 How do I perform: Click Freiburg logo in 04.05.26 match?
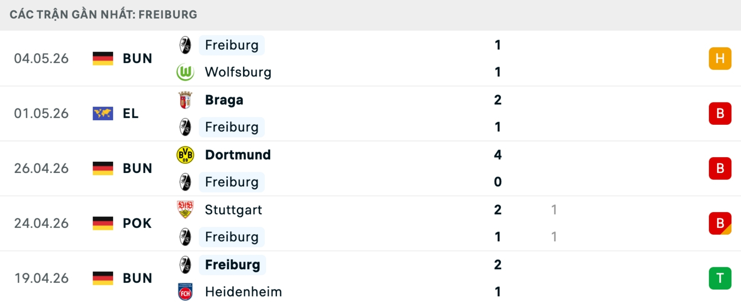point(185,45)
